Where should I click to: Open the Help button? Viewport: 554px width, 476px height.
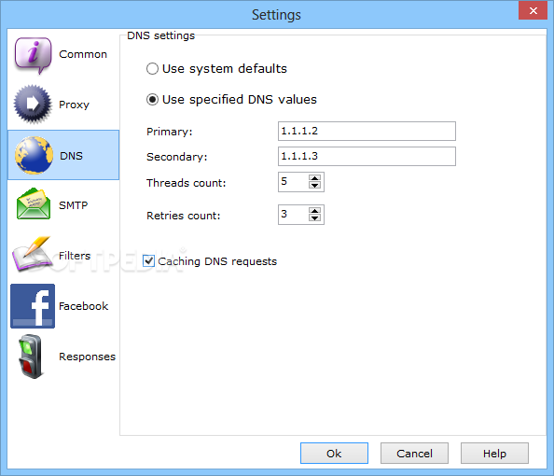pyautogui.click(x=494, y=453)
